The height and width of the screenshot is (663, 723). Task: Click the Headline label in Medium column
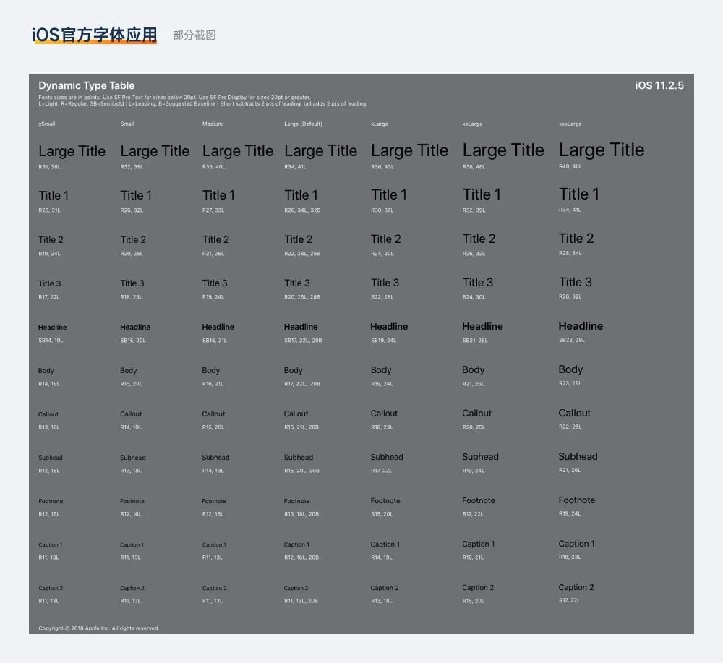[x=218, y=327]
